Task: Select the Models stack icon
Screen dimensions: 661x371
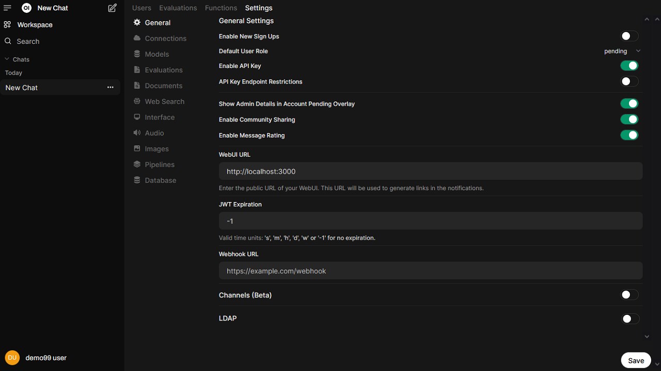Action: [137, 54]
